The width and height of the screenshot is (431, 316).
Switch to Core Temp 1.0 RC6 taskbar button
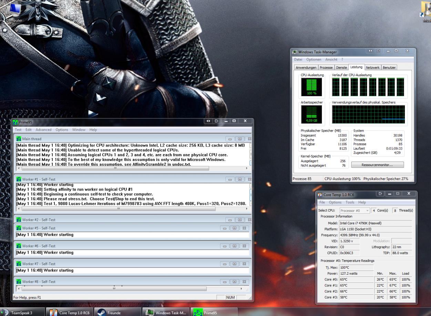69,313
